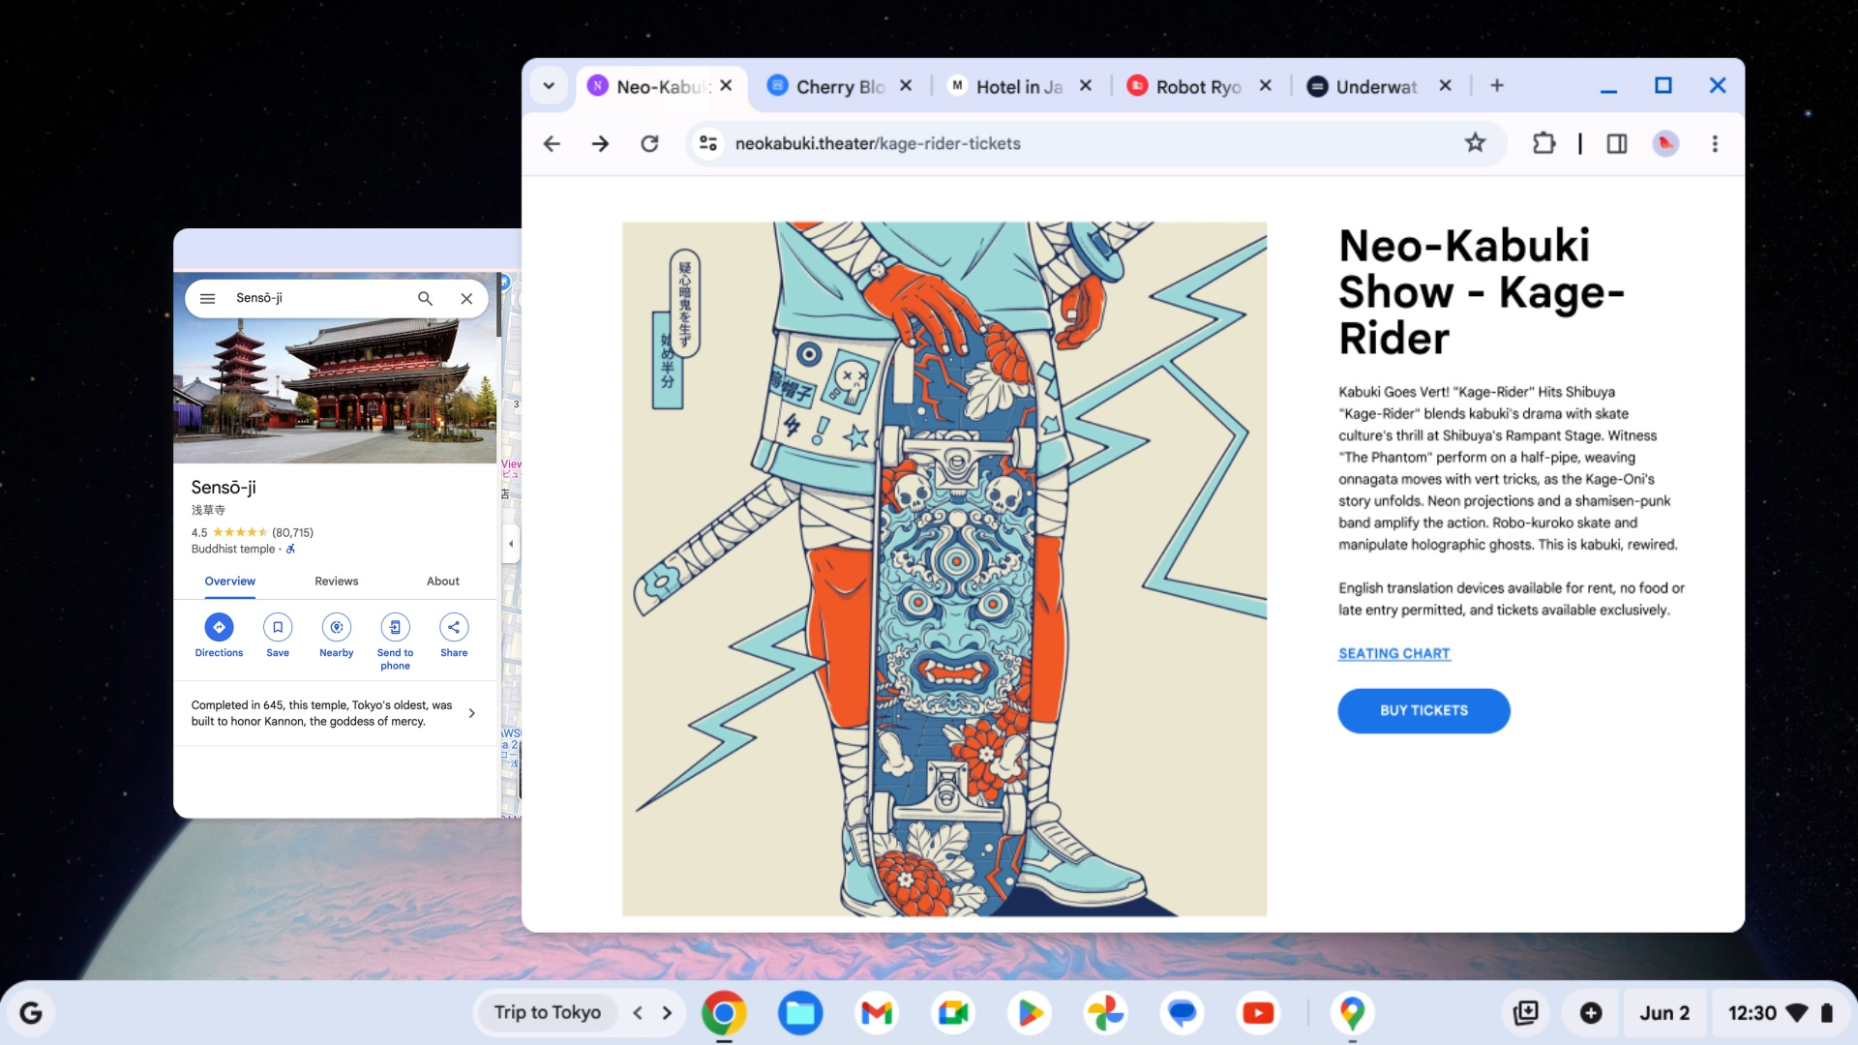Select the Neo-Kabuki tab
Image resolution: width=1858 pixels, height=1045 pixels.
663,86
